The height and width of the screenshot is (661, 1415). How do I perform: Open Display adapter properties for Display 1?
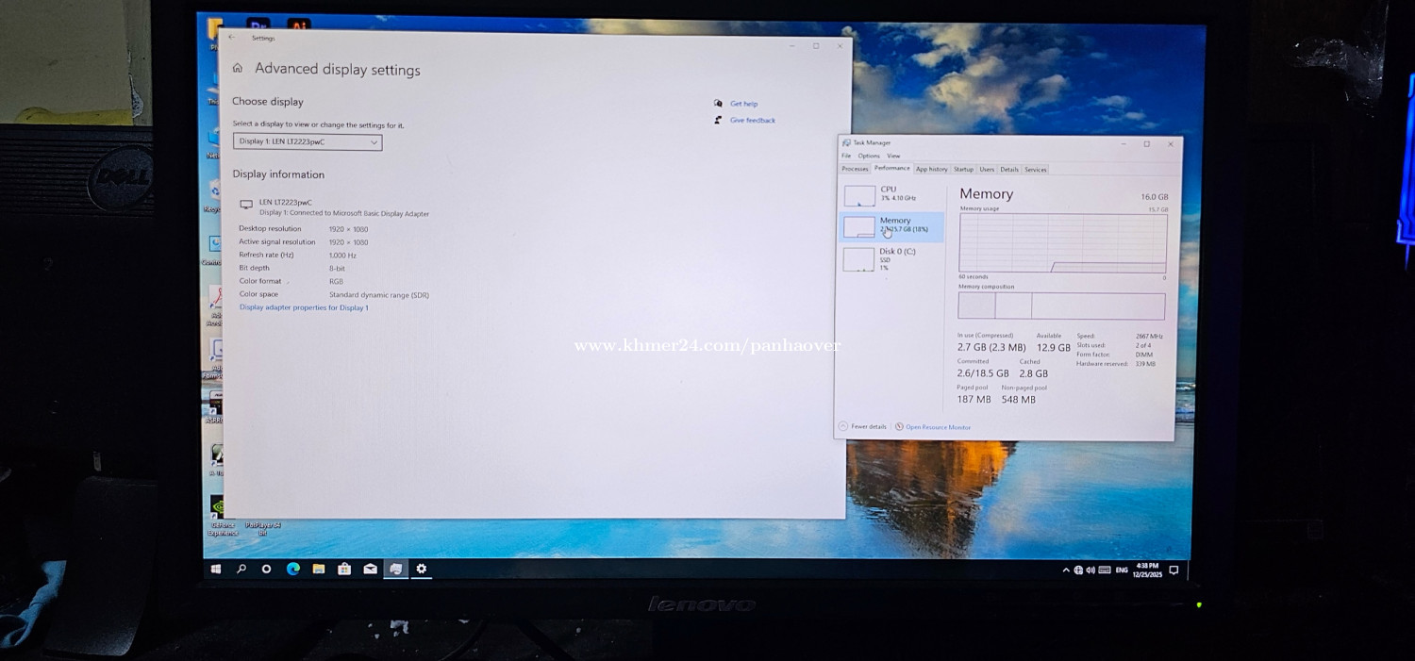click(x=304, y=307)
